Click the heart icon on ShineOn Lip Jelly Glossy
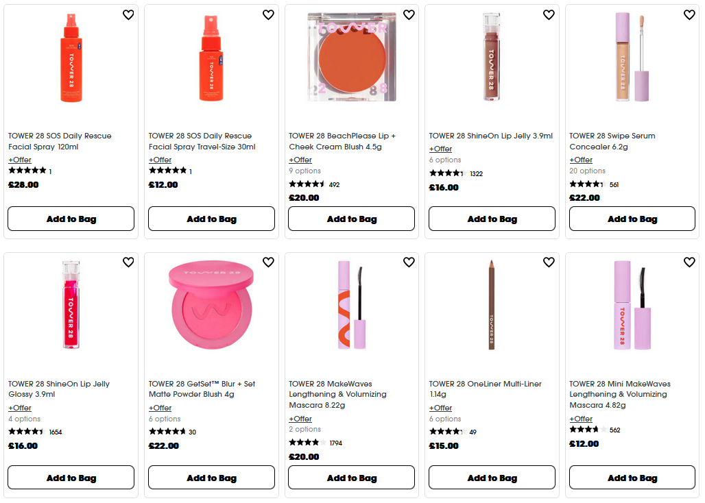705x503 pixels. (x=128, y=262)
